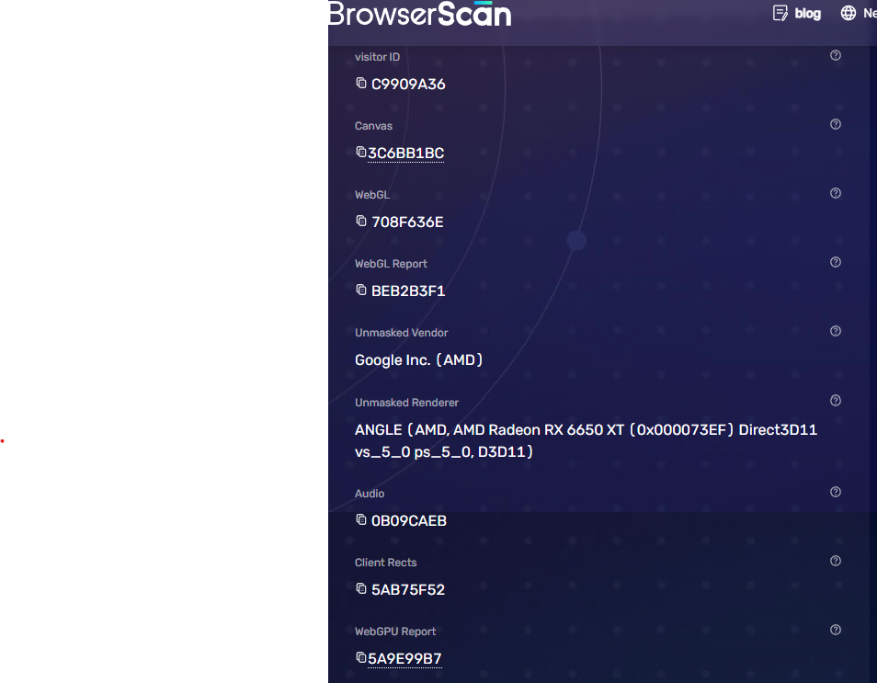Open the WebGPU hash 5A9E99B7 link

(405, 659)
